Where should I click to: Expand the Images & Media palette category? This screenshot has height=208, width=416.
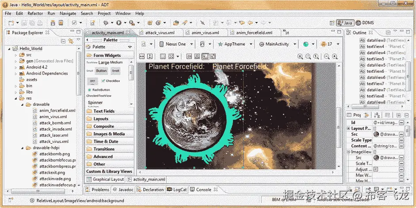point(109,134)
